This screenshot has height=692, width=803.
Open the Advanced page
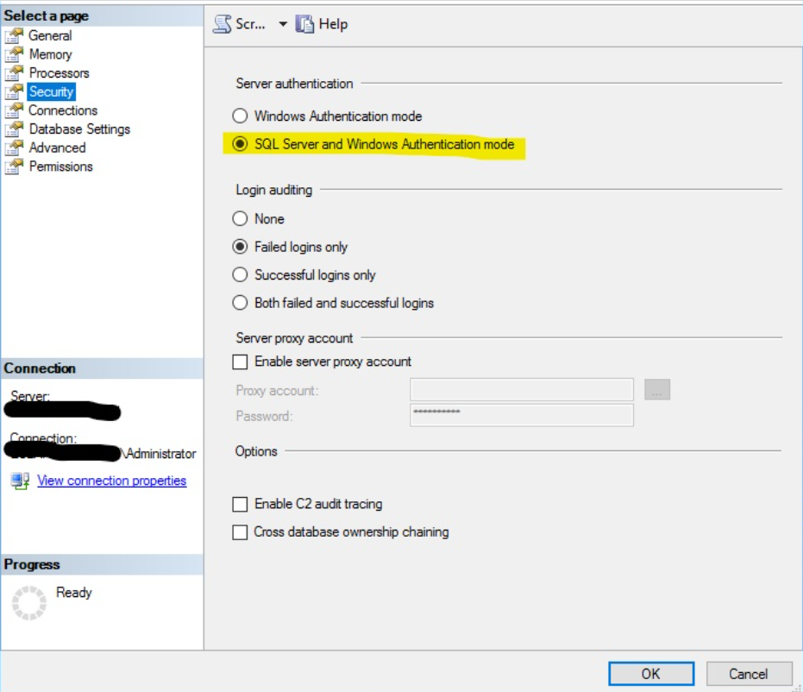(x=57, y=148)
